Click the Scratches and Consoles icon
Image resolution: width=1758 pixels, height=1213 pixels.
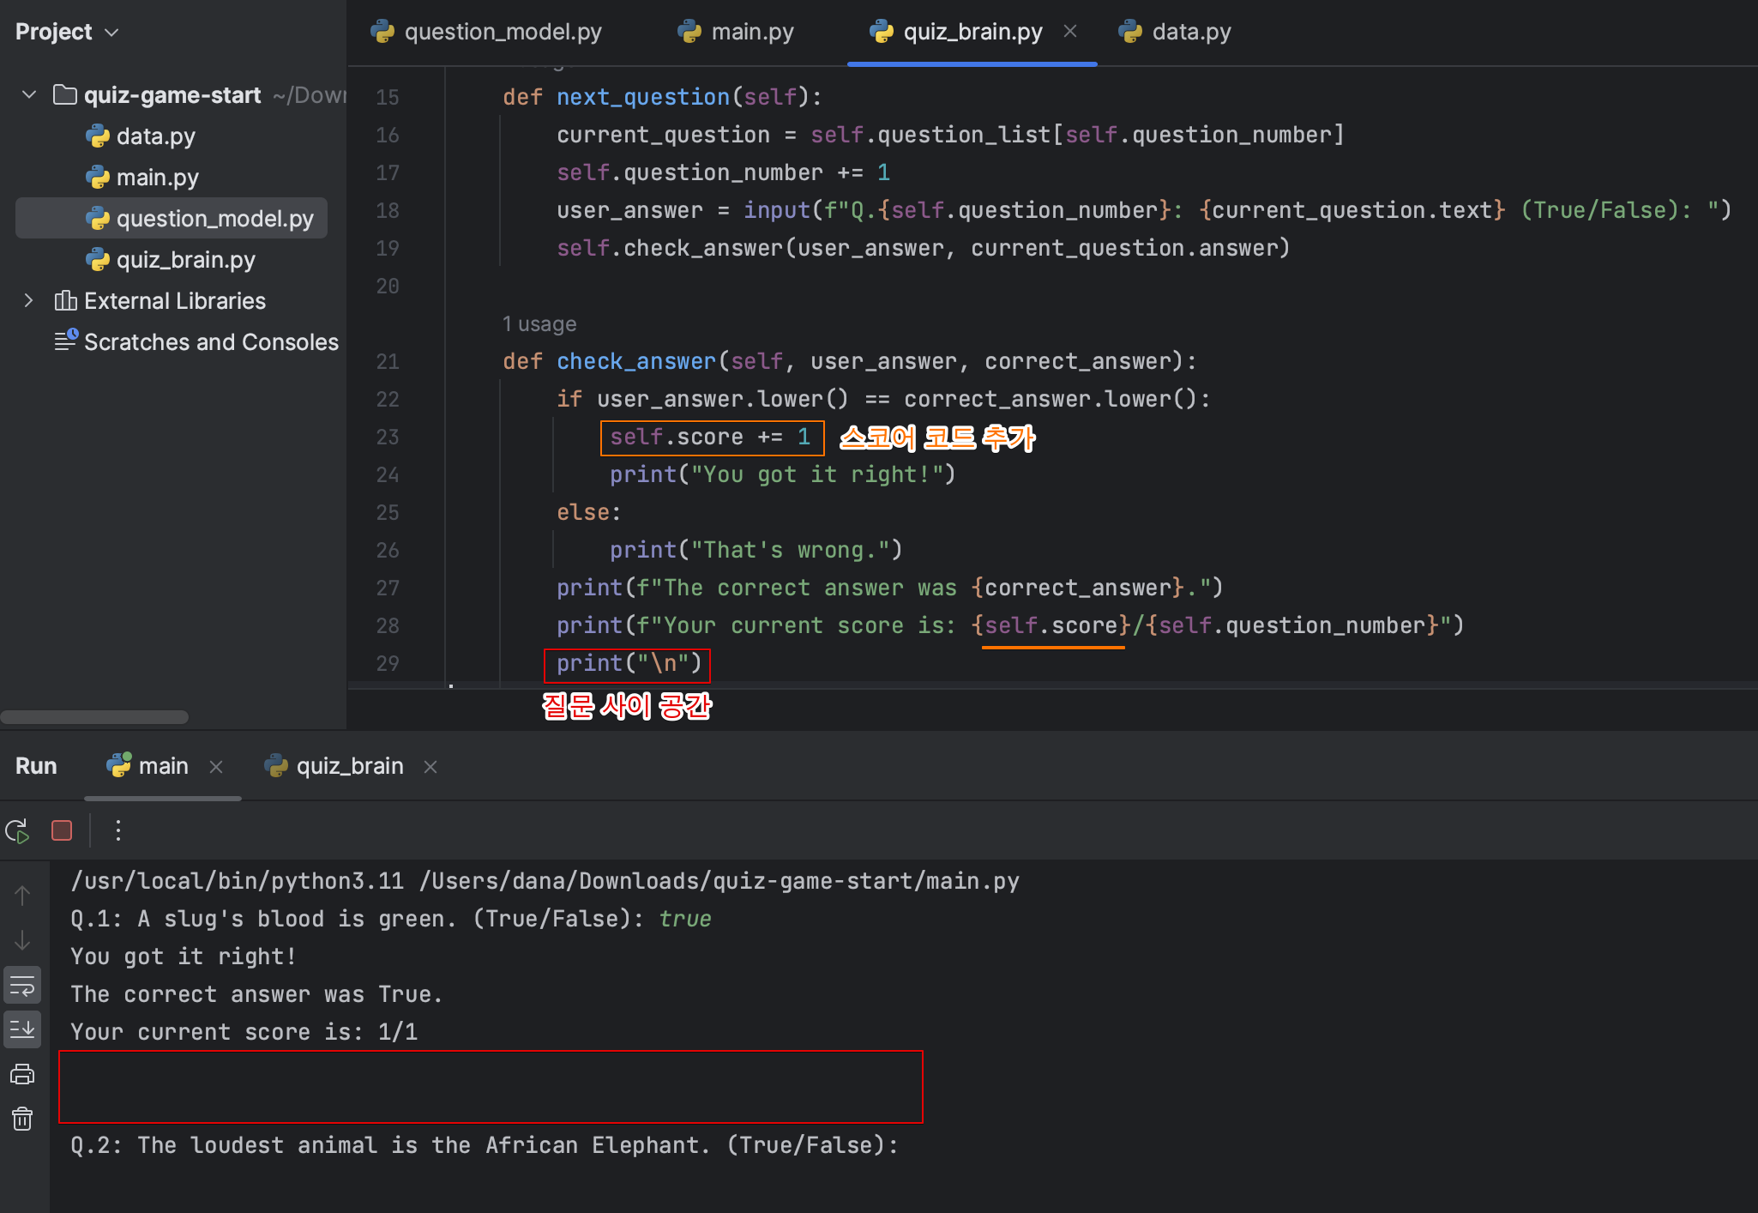pos(66,341)
